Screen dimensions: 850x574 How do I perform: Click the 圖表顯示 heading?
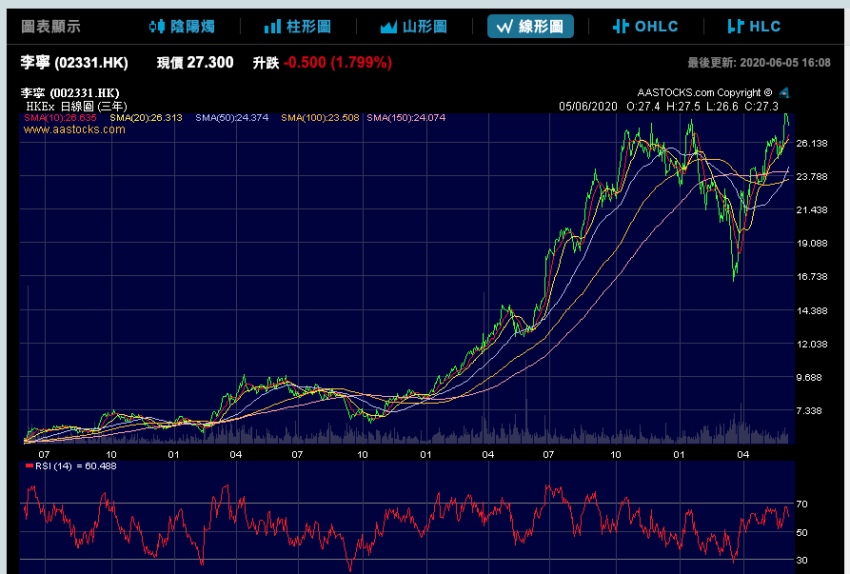coord(51,27)
